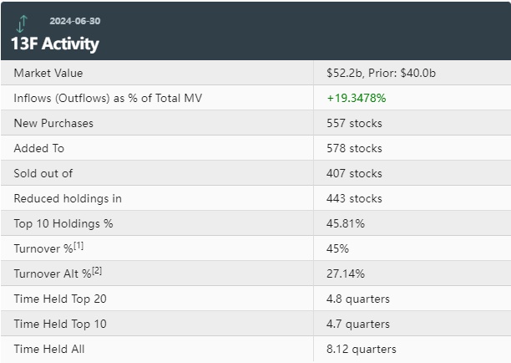Screen dimensions: 511x363
Task: Click the Sold out of label
Action: click(43, 173)
